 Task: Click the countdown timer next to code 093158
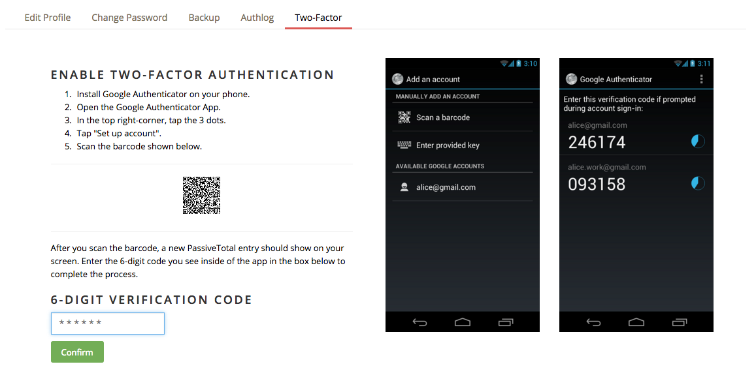698,183
